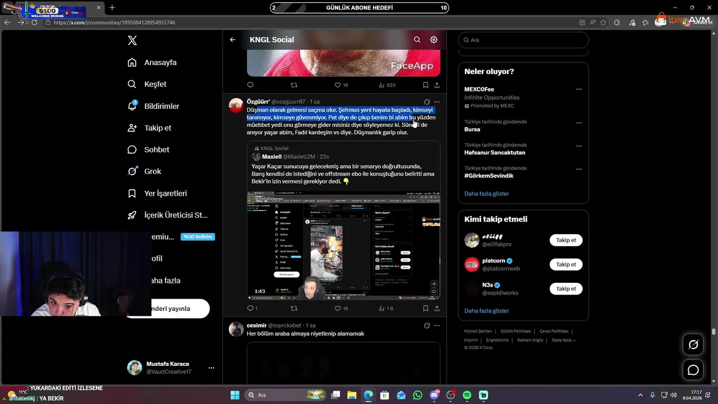Show hidden system tray icons
The width and height of the screenshot is (718, 404).
tap(640, 395)
